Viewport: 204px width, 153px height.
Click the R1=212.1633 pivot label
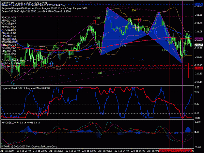click(9, 30)
